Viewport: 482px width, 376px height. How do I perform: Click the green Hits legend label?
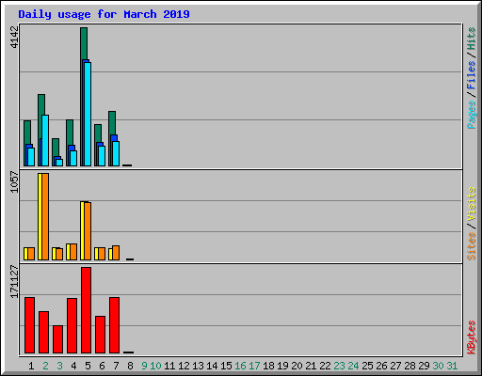click(472, 39)
